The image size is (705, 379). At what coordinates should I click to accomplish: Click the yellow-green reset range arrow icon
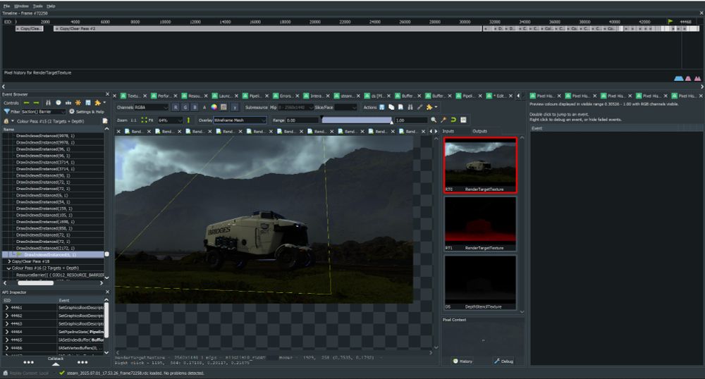[x=453, y=120]
